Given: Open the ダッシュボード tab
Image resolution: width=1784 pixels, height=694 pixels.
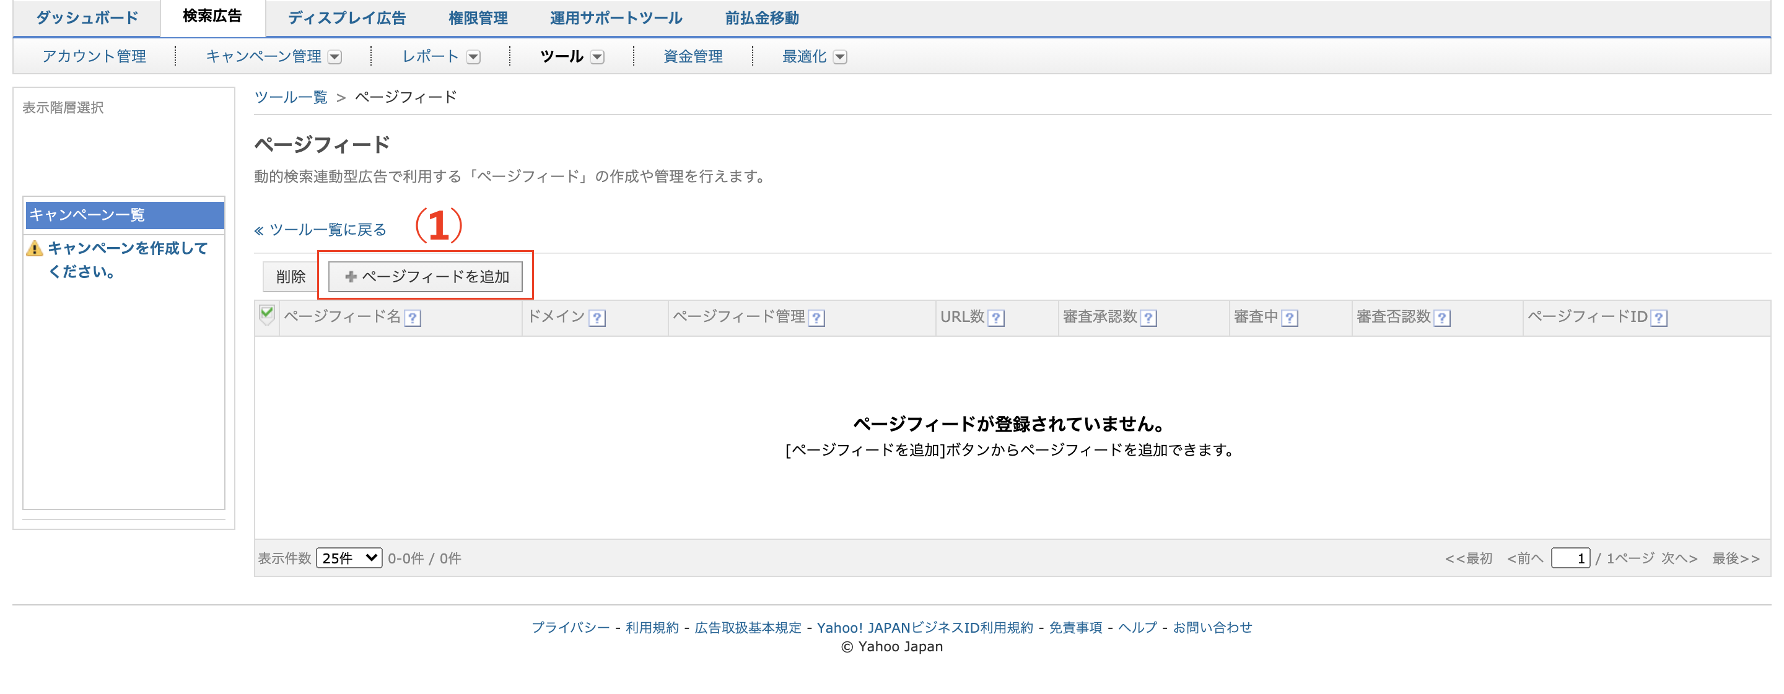Looking at the screenshot, I should point(87,18).
